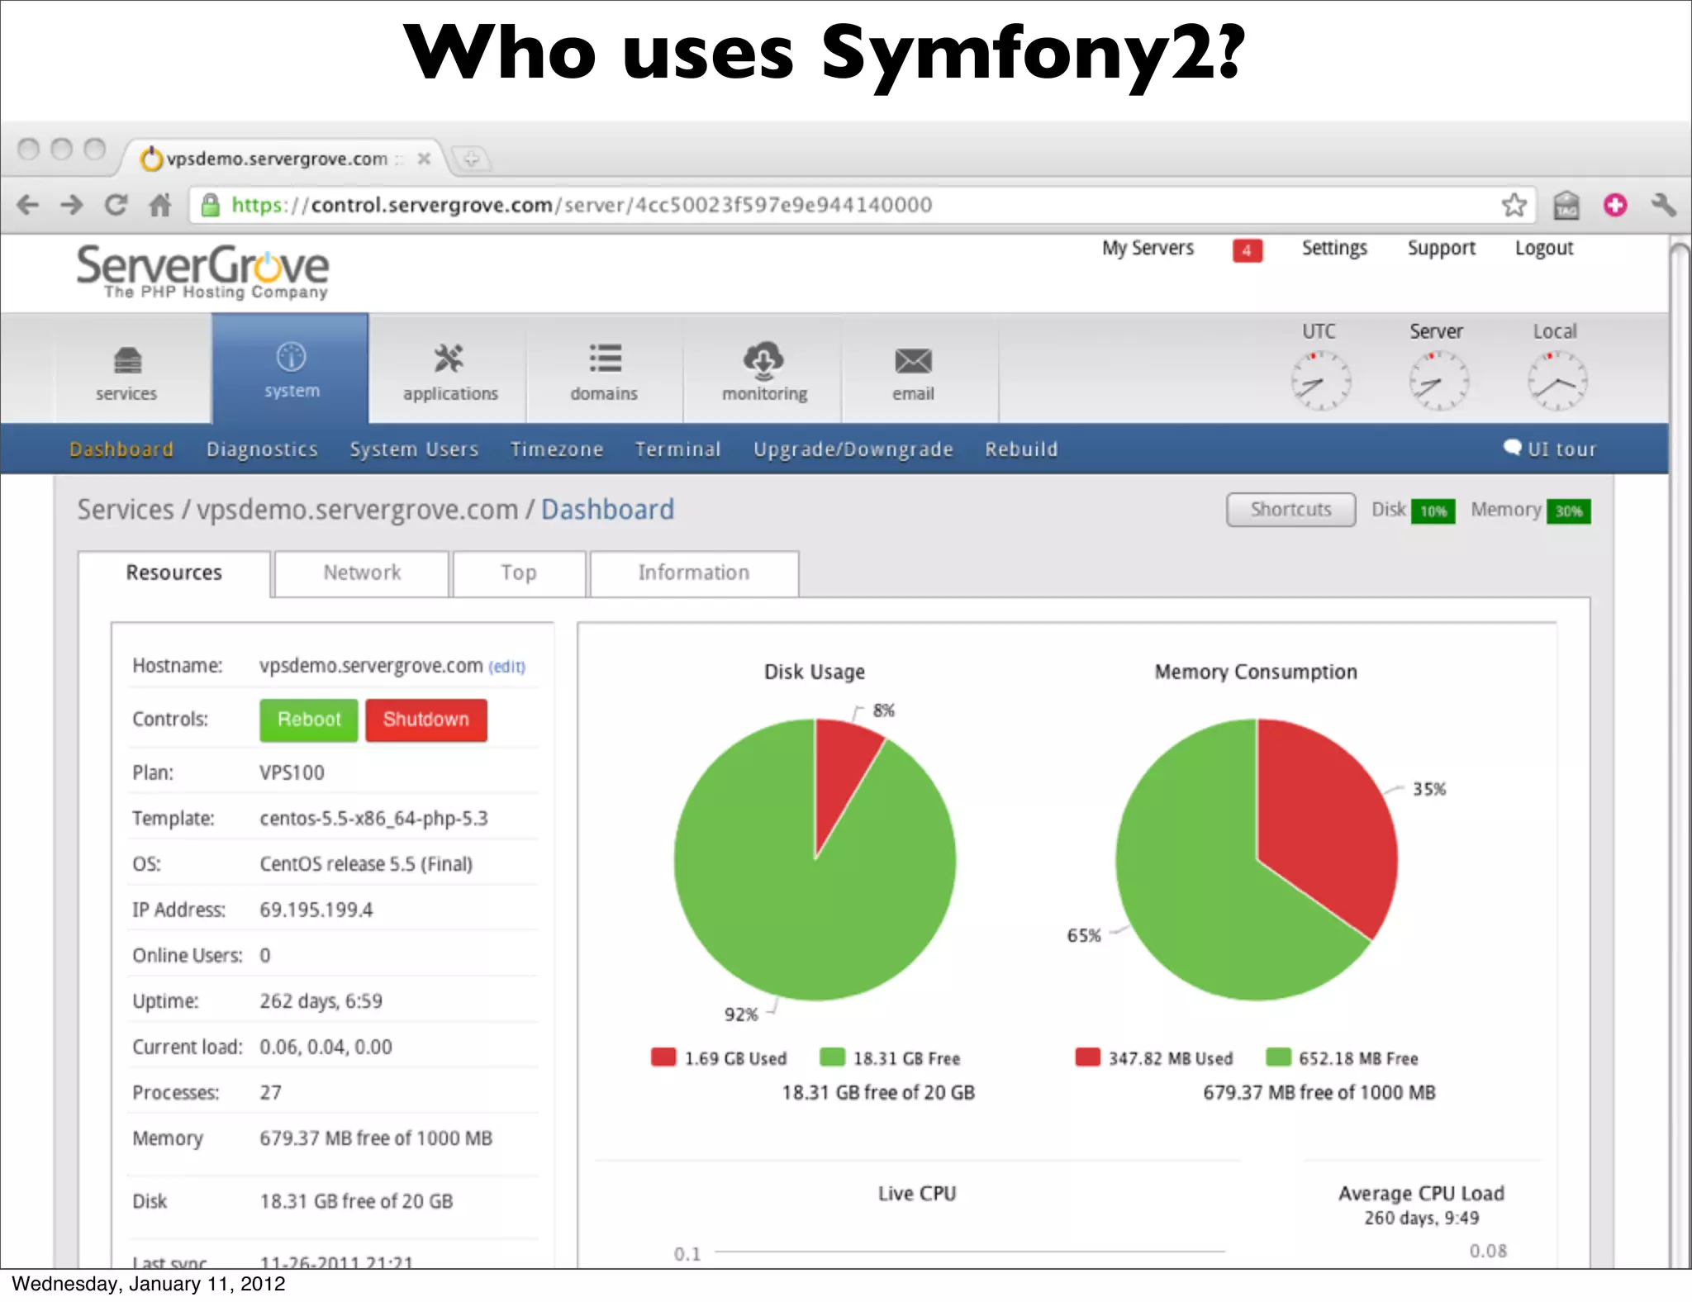
Task: Select the Dashboard submenu item
Action: [121, 449]
